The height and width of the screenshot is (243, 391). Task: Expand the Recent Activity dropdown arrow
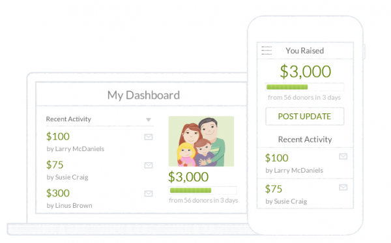click(149, 120)
